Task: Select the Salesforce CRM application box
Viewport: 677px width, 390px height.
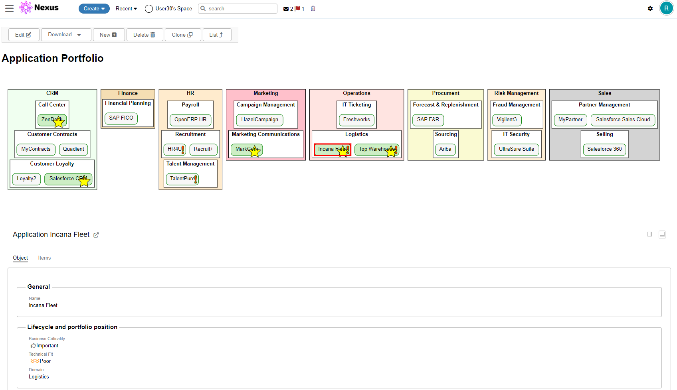Action: click(x=68, y=179)
